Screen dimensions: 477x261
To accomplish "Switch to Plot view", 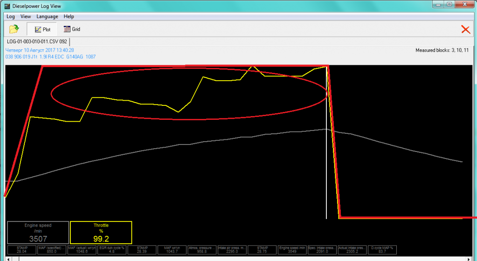I will (42, 29).
